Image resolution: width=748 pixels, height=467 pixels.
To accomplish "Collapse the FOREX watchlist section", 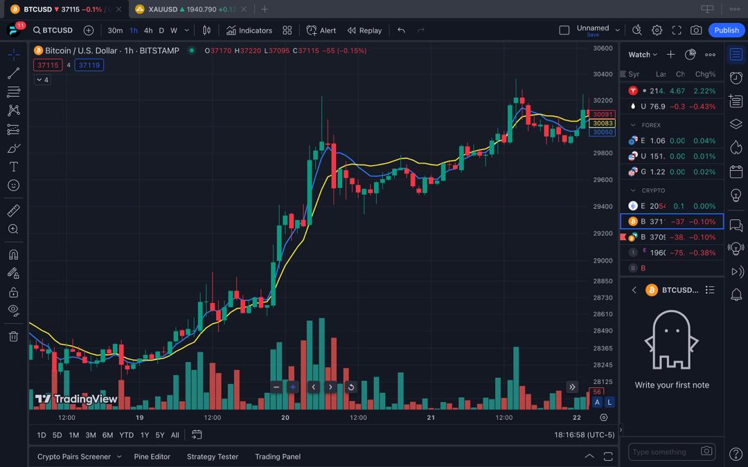I will point(633,125).
